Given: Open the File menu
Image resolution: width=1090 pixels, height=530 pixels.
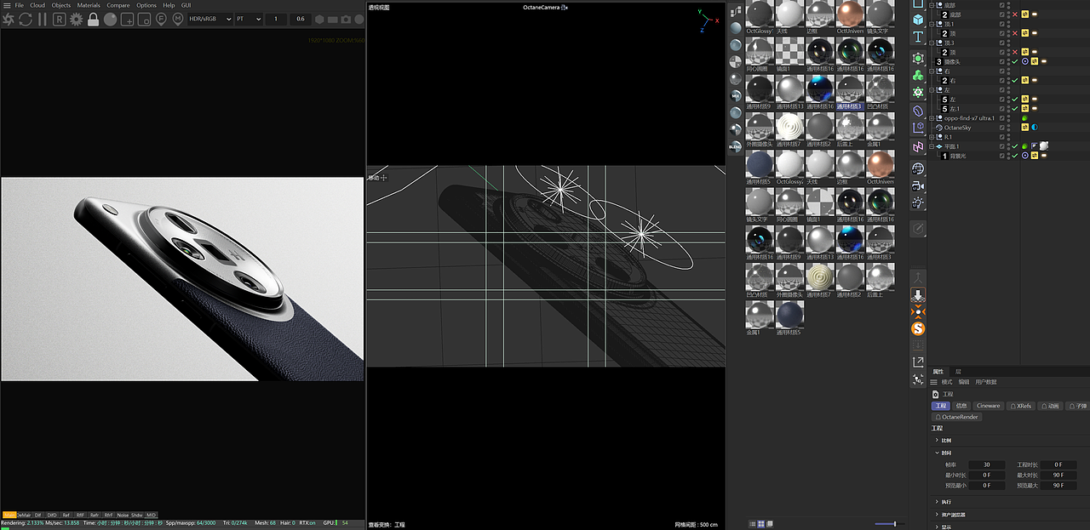Looking at the screenshot, I should click(19, 5).
